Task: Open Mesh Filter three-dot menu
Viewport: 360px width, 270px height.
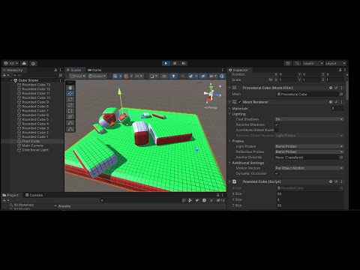Action: pos(341,88)
